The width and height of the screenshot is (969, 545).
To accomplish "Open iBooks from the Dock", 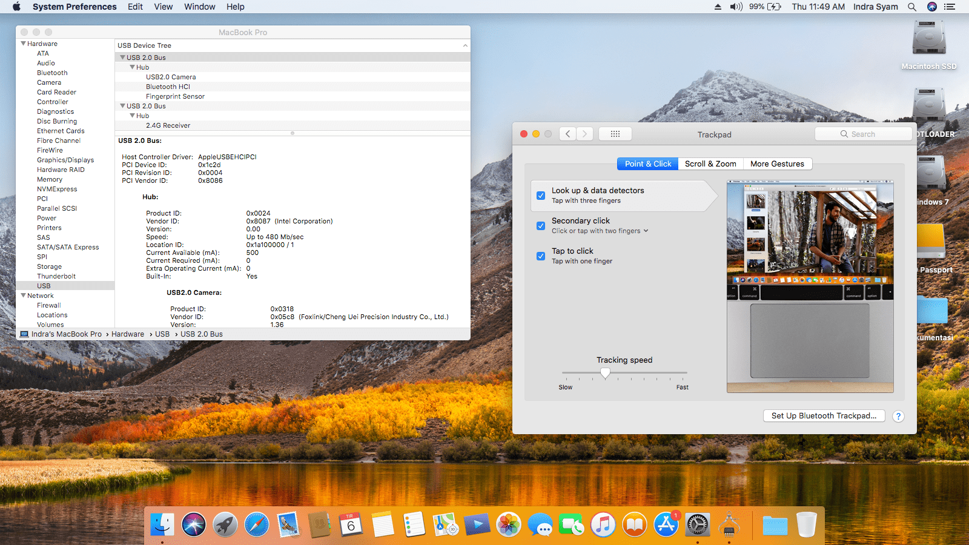I will pos(635,524).
